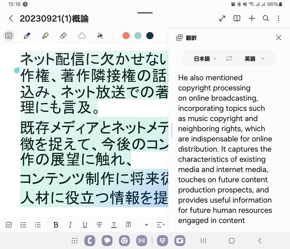Open the AI assist sparkles feature

tap(100, 36)
